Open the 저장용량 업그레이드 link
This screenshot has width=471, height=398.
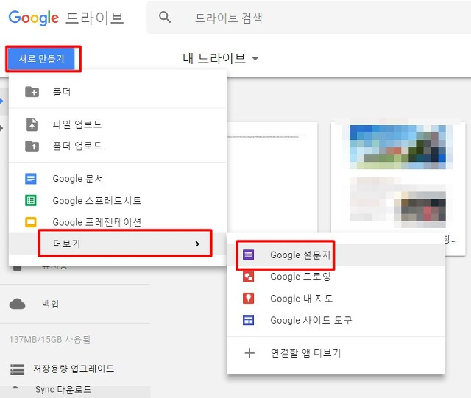74,369
